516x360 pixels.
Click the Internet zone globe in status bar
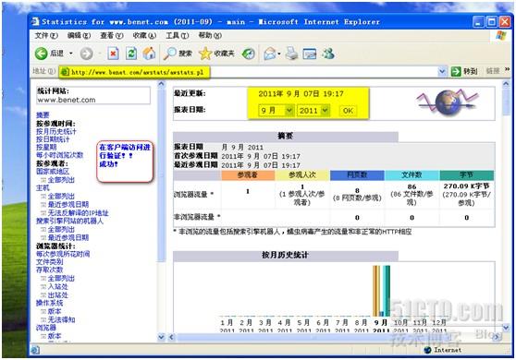click(x=427, y=350)
